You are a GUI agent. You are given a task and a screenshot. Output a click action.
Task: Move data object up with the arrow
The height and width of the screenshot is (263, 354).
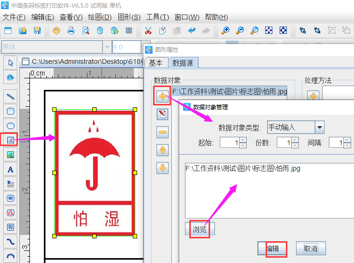pos(163,150)
